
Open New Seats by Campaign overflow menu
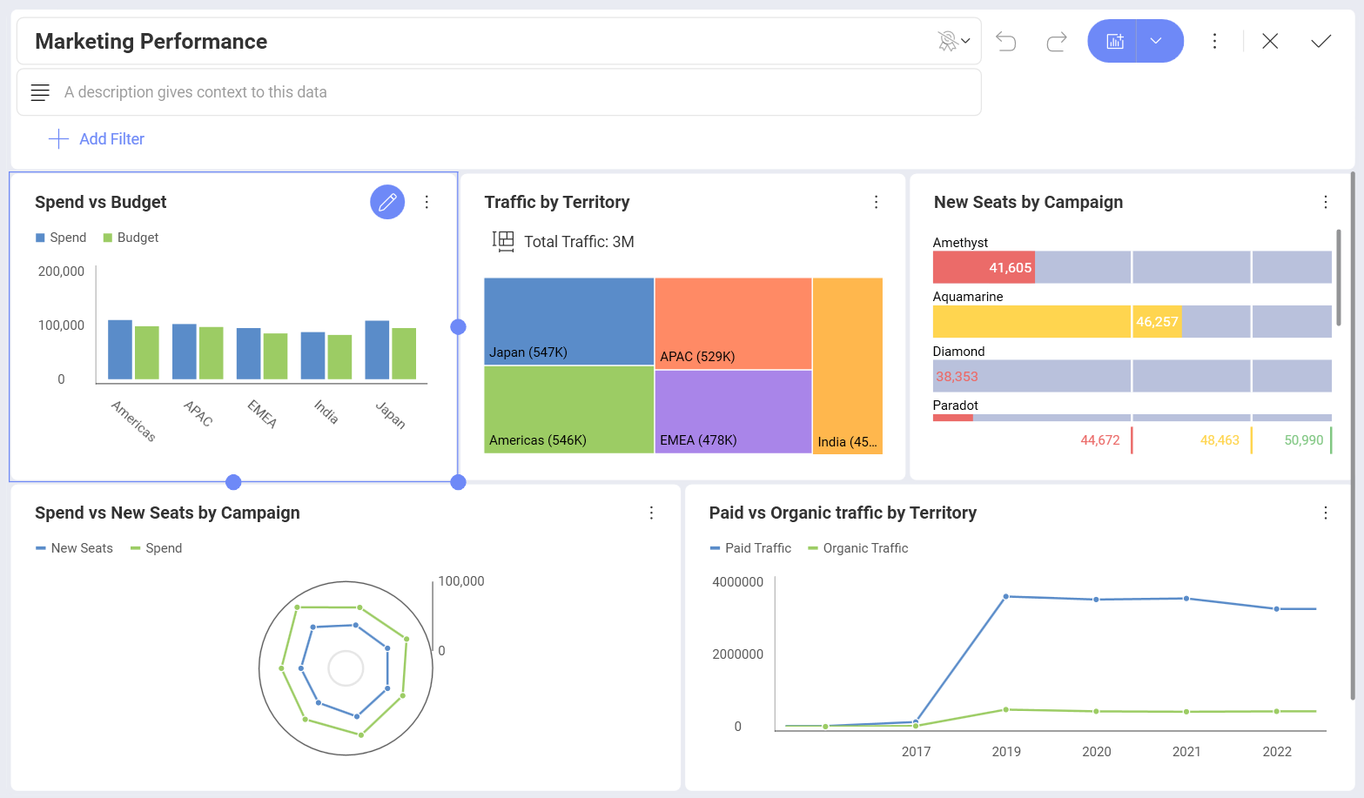(1326, 202)
